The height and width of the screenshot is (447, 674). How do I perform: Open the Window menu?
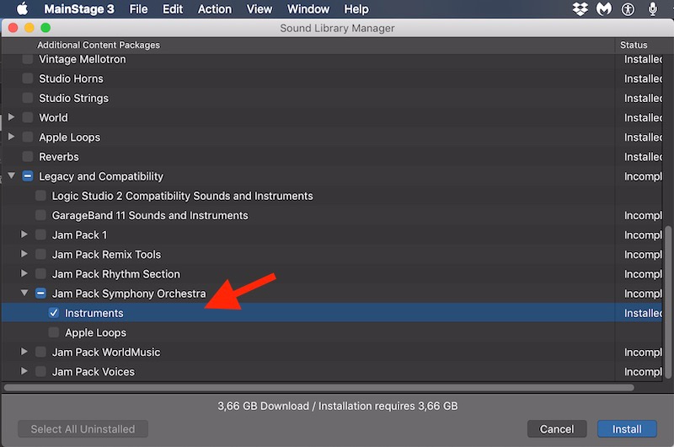[308, 9]
